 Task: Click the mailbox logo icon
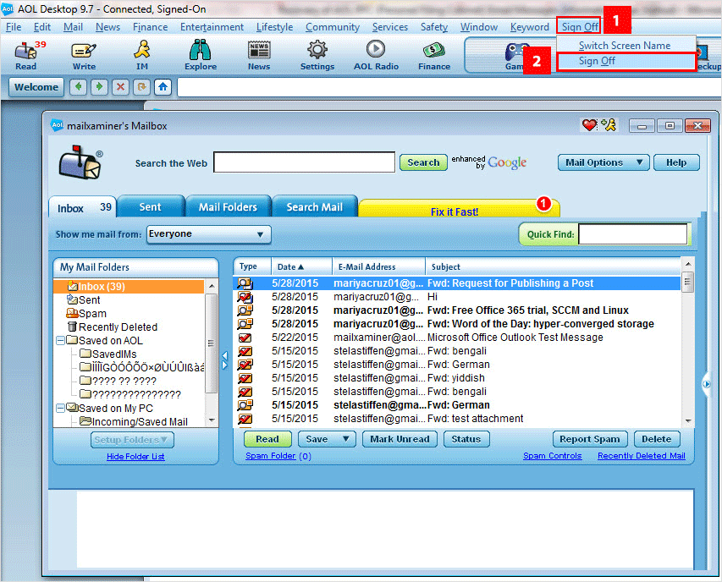81,162
